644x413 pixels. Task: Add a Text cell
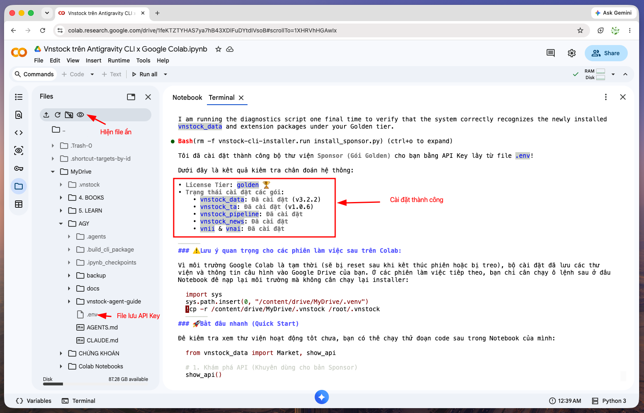tap(112, 74)
